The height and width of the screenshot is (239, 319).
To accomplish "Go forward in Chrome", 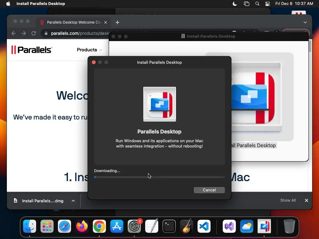I will 24,33.
